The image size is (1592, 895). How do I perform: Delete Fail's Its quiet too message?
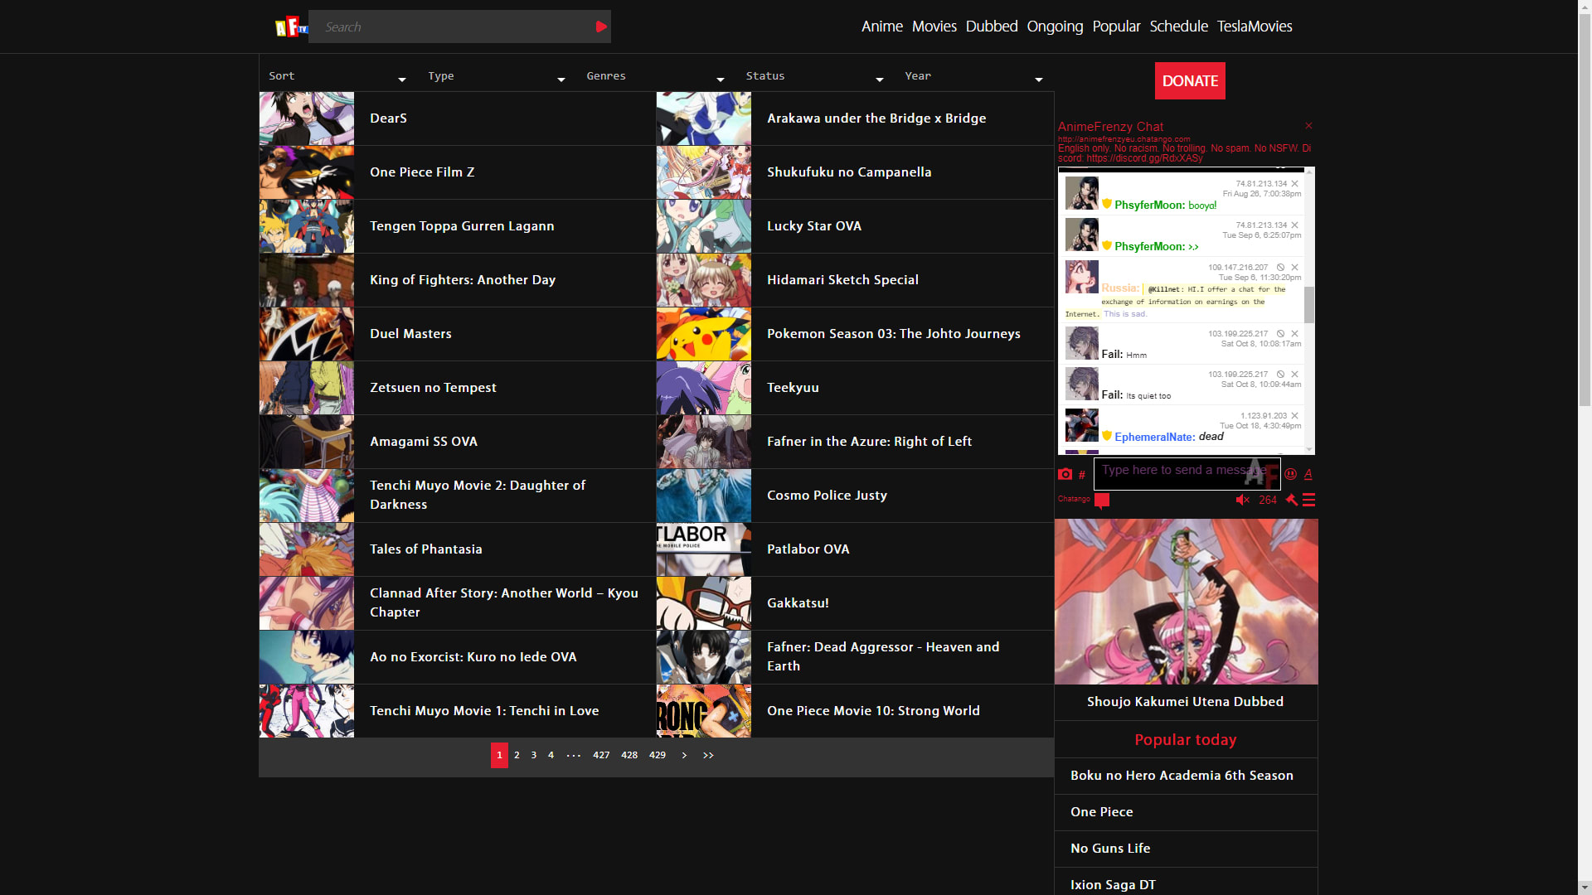point(1295,375)
